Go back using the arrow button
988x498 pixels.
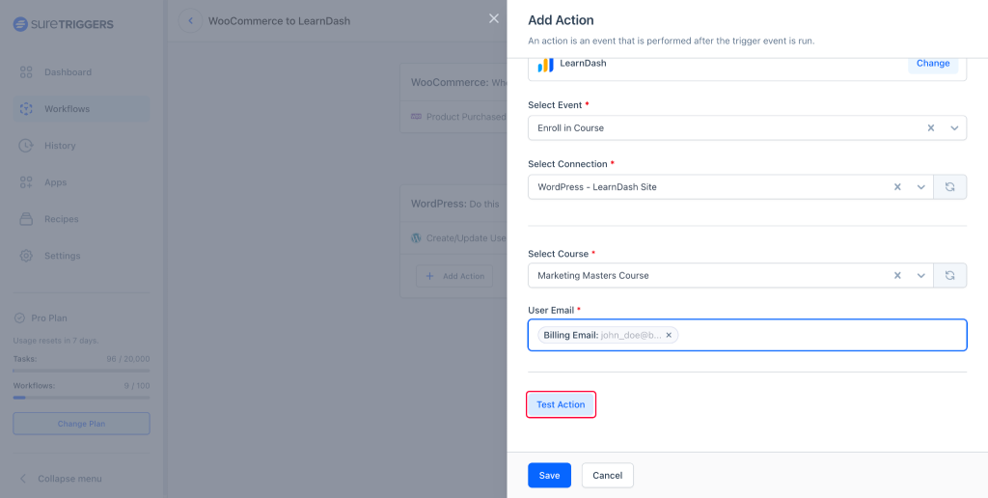point(190,21)
